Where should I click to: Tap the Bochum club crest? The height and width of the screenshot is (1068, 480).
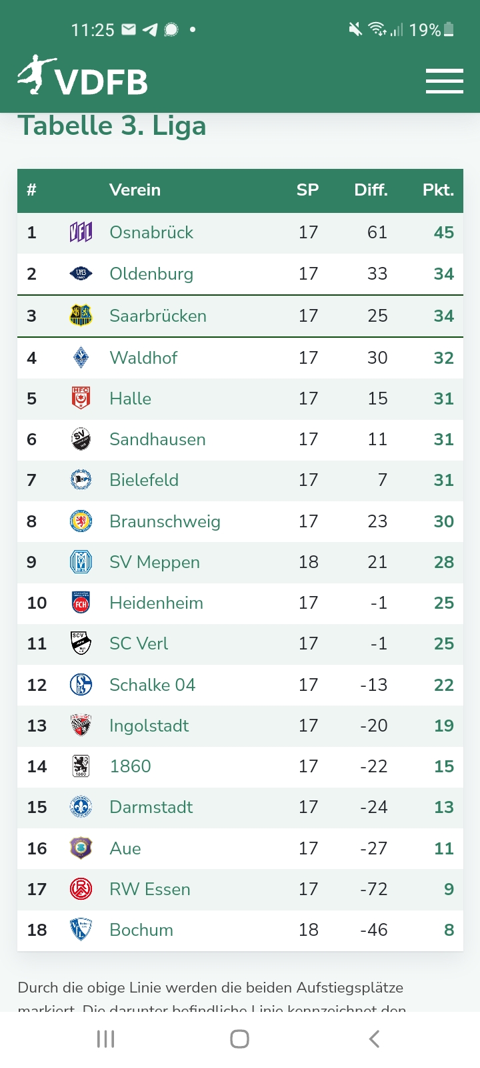[81, 930]
